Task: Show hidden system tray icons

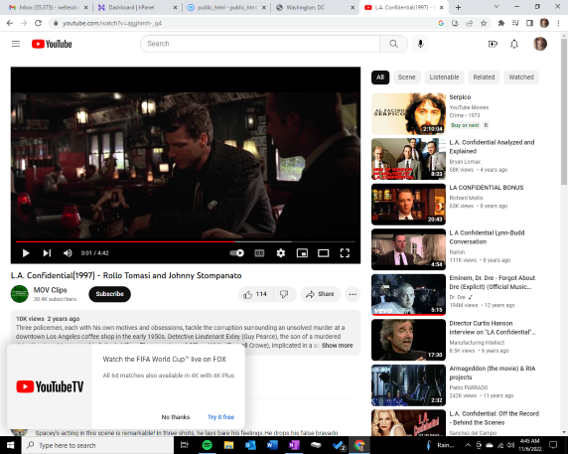Action: click(x=468, y=445)
